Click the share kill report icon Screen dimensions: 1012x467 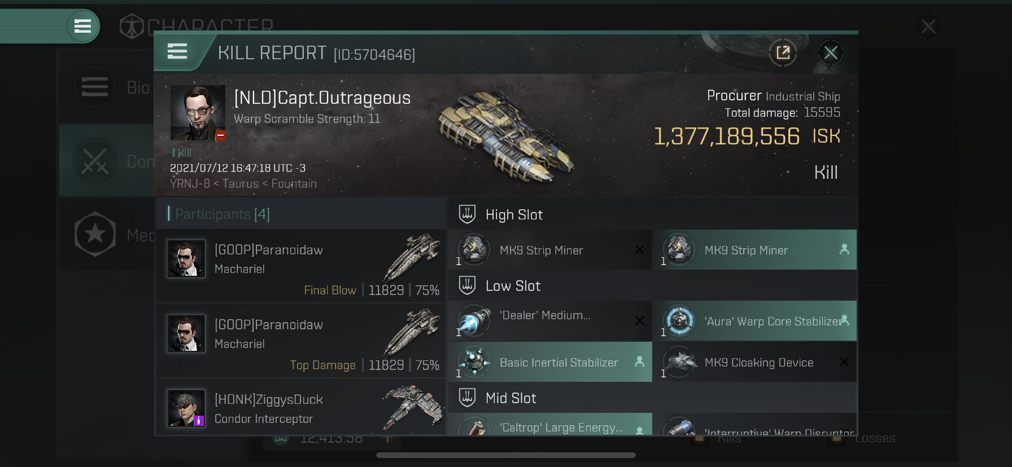click(x=783, y=53)
